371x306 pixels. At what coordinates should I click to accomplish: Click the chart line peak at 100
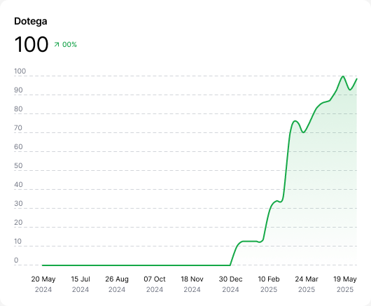pos(343,76)
